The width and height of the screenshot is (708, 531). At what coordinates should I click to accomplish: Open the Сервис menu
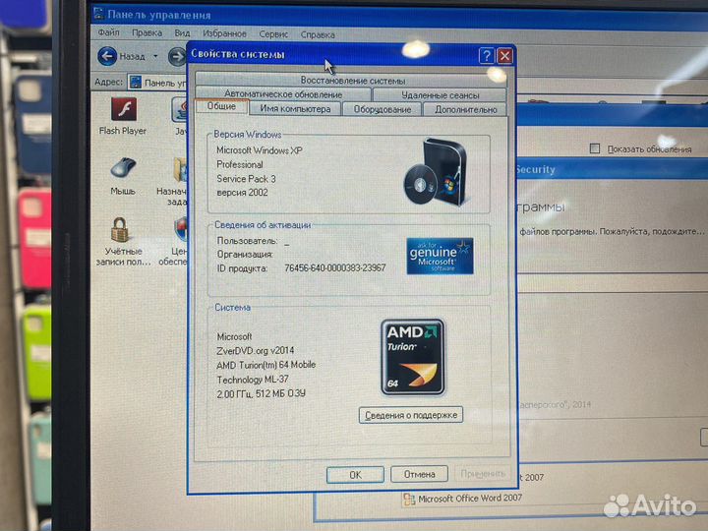pyautogui.click(x=273, y=34)
